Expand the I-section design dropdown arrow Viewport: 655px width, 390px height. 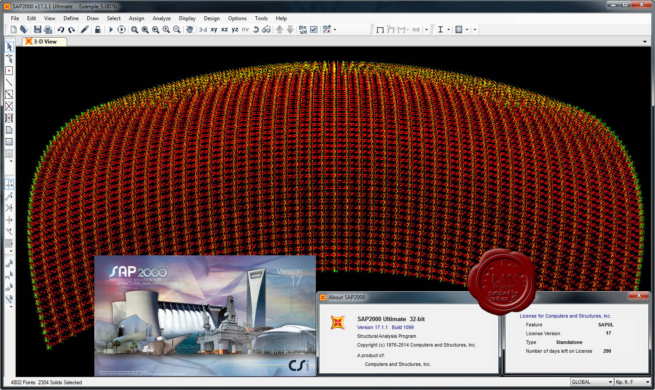pos(448,30)
